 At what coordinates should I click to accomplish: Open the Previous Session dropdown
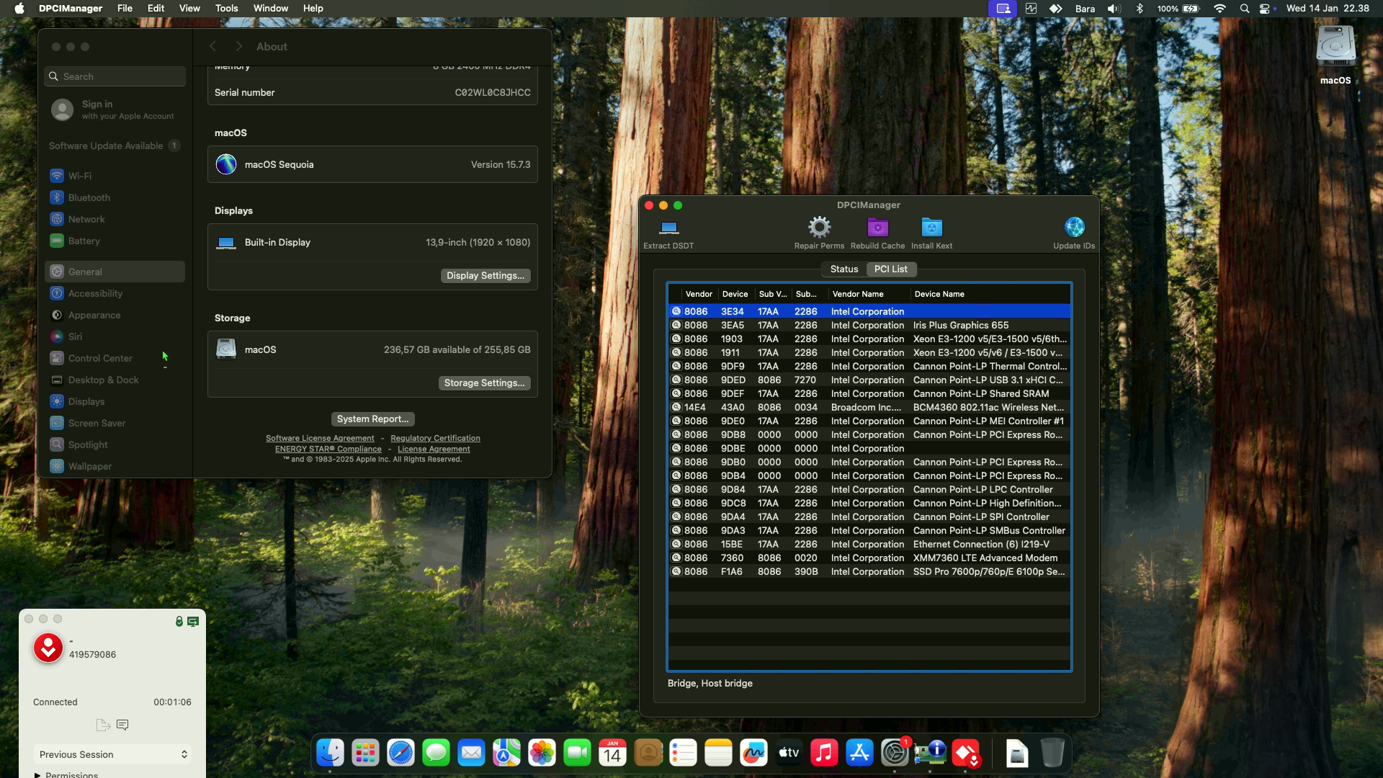point(112,754)
